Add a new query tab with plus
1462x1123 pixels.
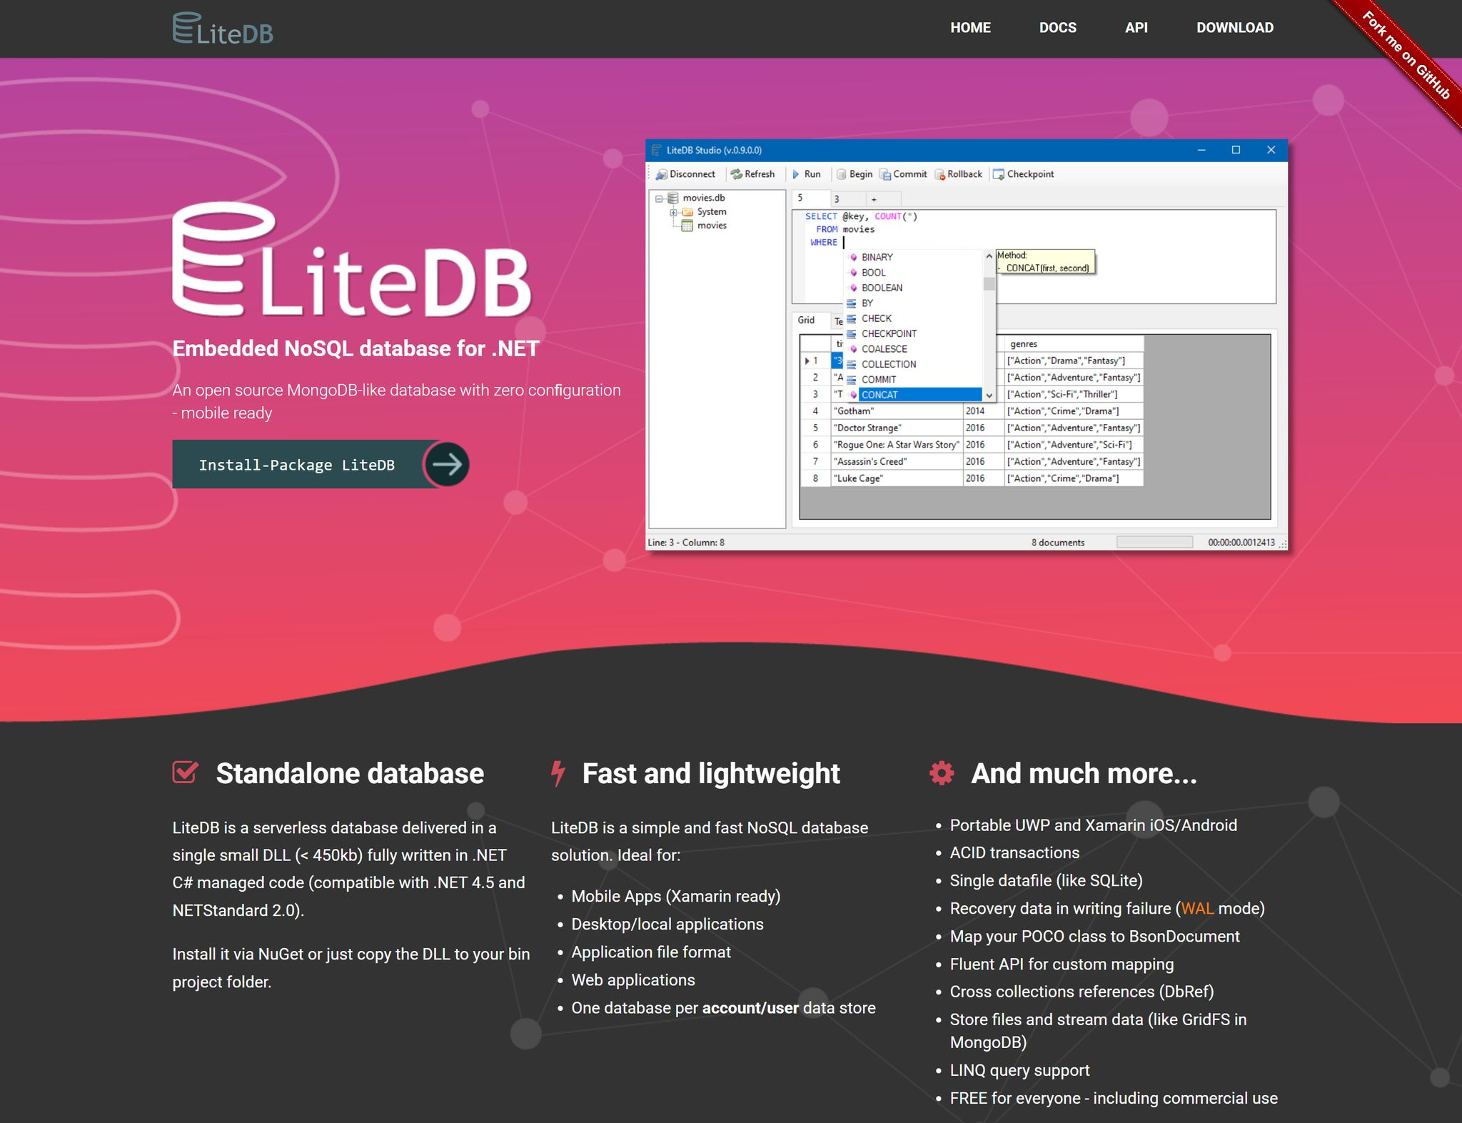(874, 199)
